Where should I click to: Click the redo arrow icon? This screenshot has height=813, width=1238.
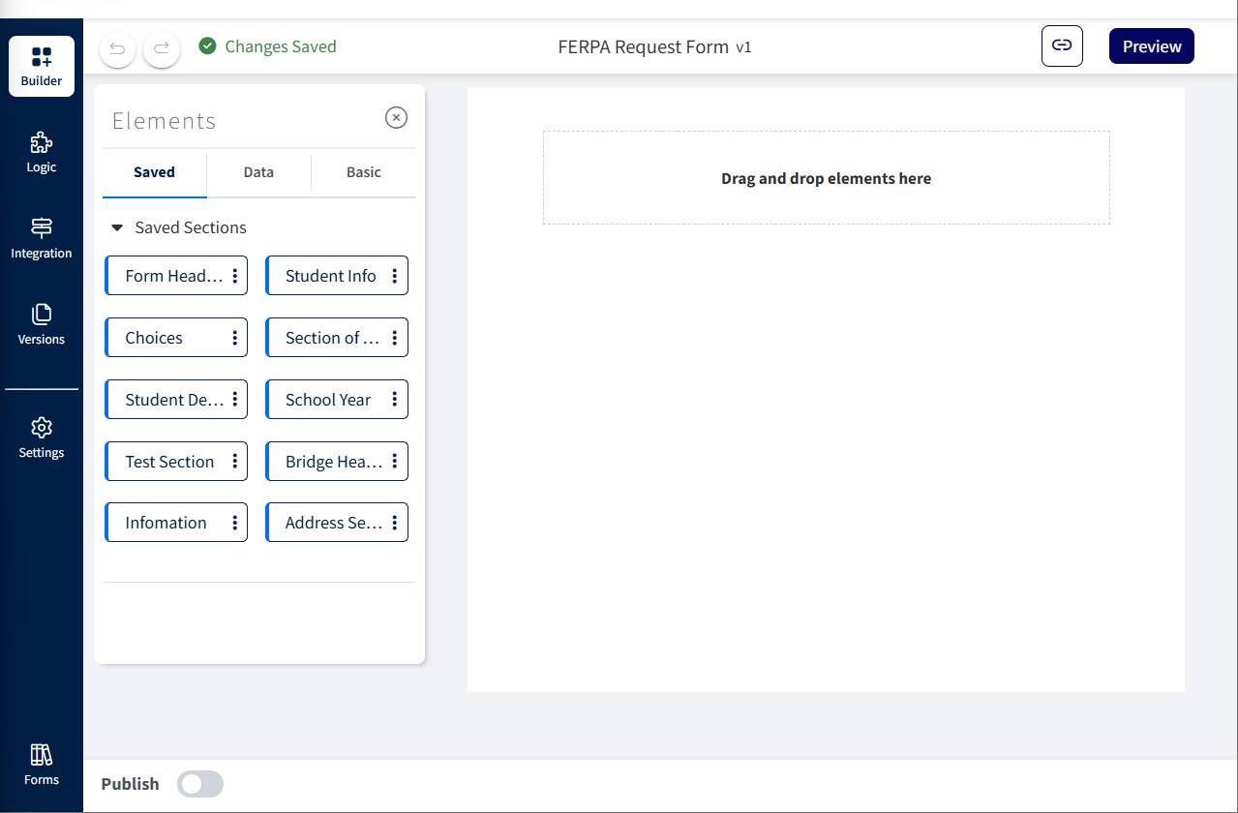tap(161, 48)
